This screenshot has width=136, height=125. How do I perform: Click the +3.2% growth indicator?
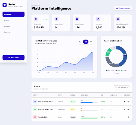coord(45,19)
